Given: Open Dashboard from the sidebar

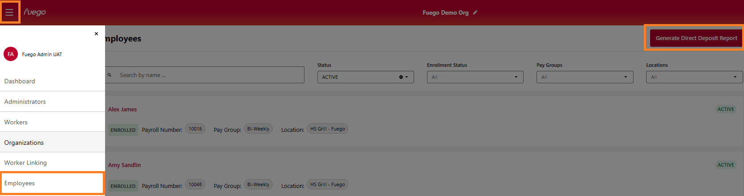Looking at the screenshot, I should [20, 81].
